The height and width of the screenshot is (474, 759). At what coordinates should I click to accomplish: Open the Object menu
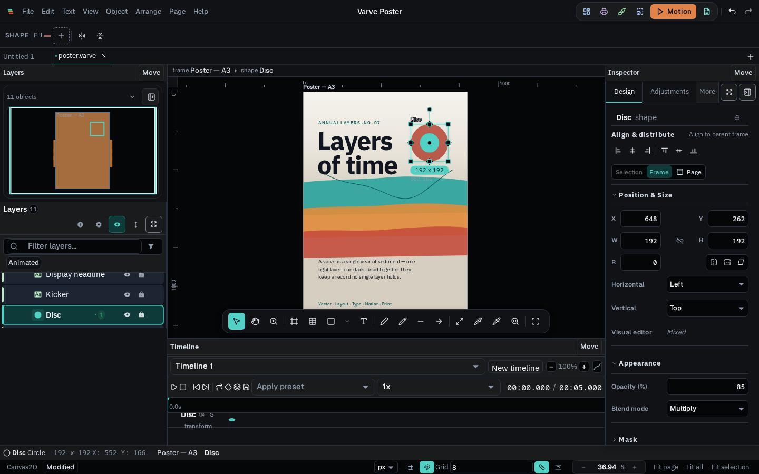[x=116, y=12]
